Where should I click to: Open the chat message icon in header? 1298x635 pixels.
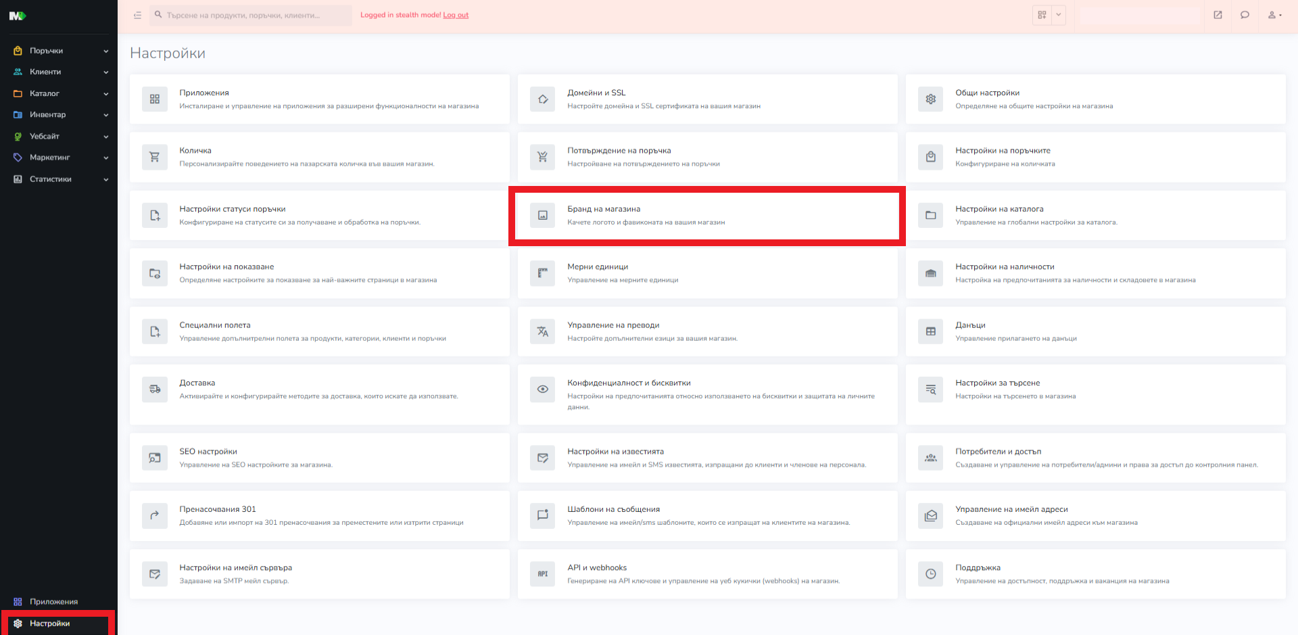point(1245,15)
